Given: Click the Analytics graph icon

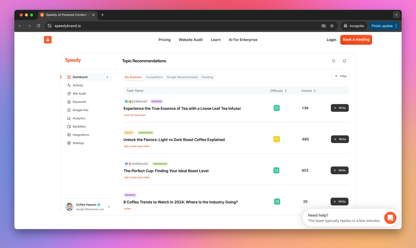Looking at the screenshot, I should click(x=69, y=118).
